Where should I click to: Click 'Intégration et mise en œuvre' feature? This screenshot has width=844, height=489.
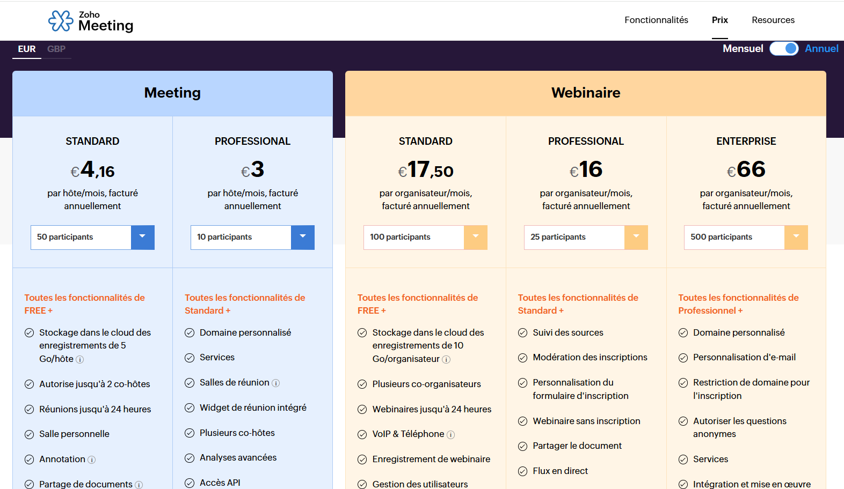click(752, 484)
